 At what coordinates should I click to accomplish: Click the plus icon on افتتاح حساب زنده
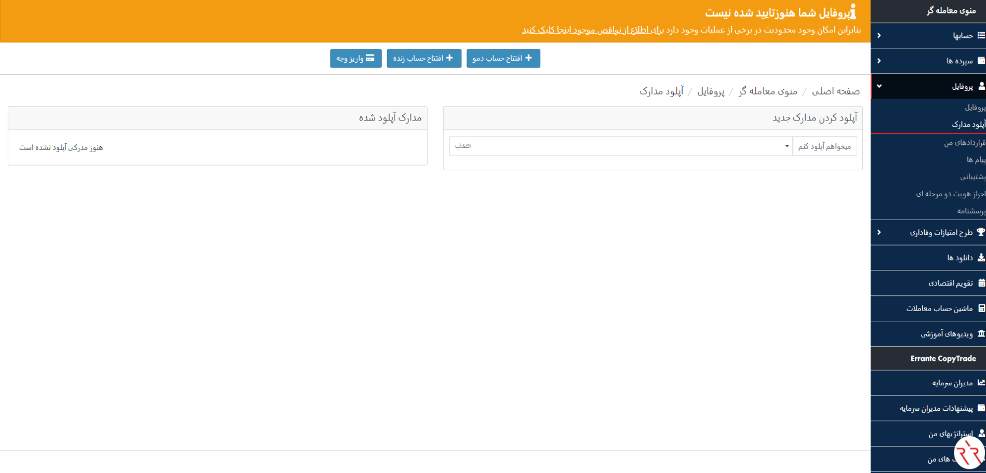click(x=449, y=58)
